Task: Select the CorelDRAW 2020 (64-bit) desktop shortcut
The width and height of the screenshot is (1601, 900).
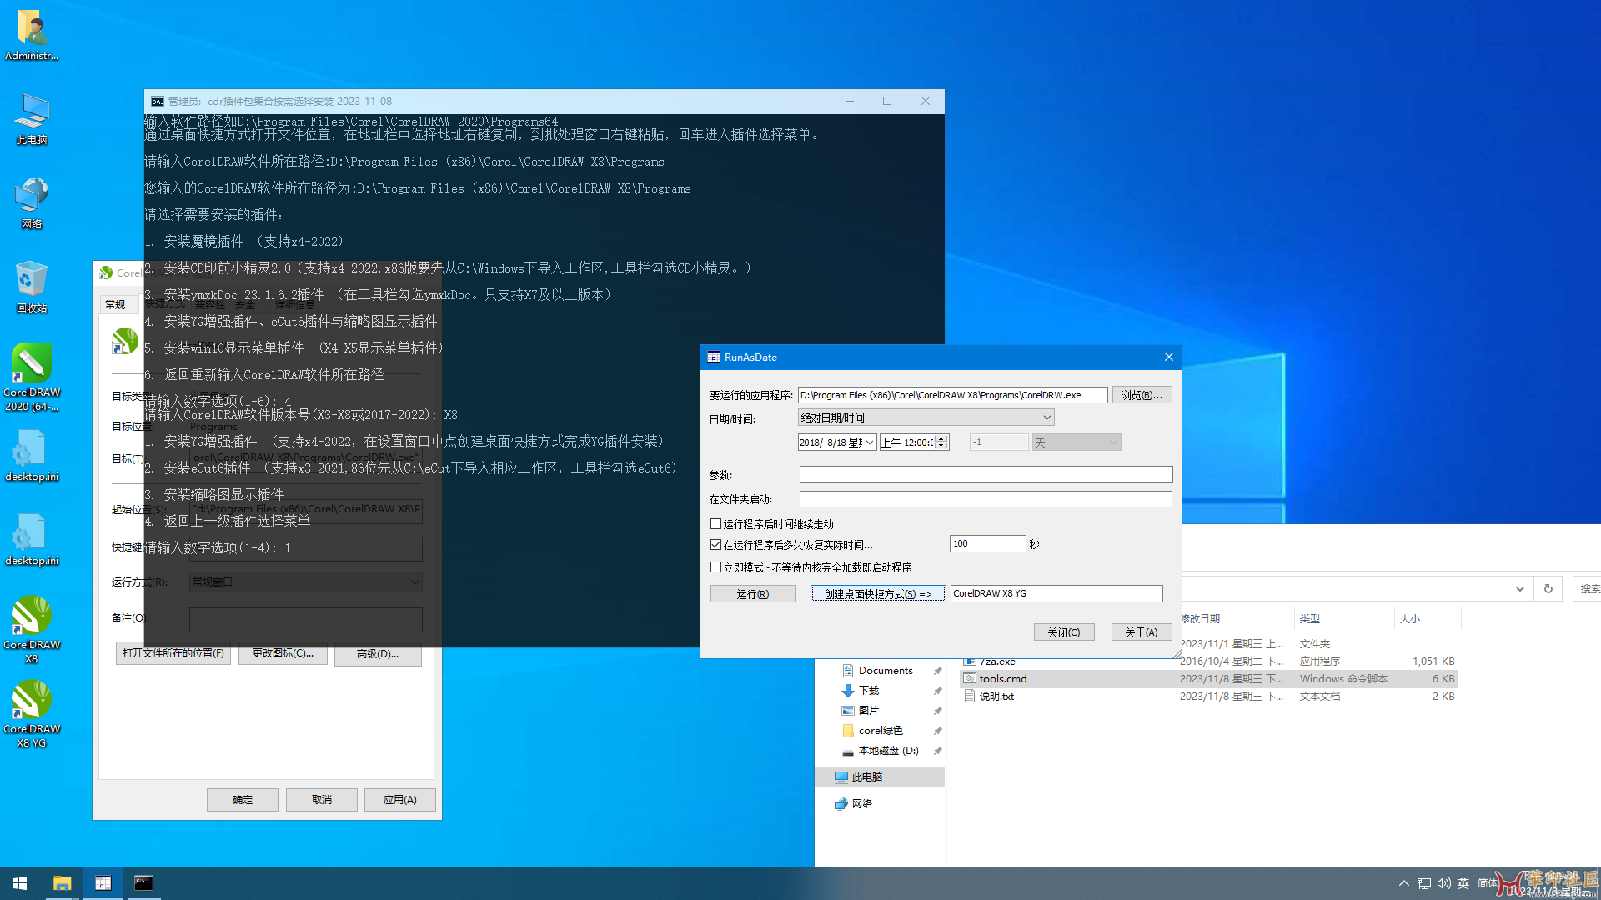Action: (32, 377)
